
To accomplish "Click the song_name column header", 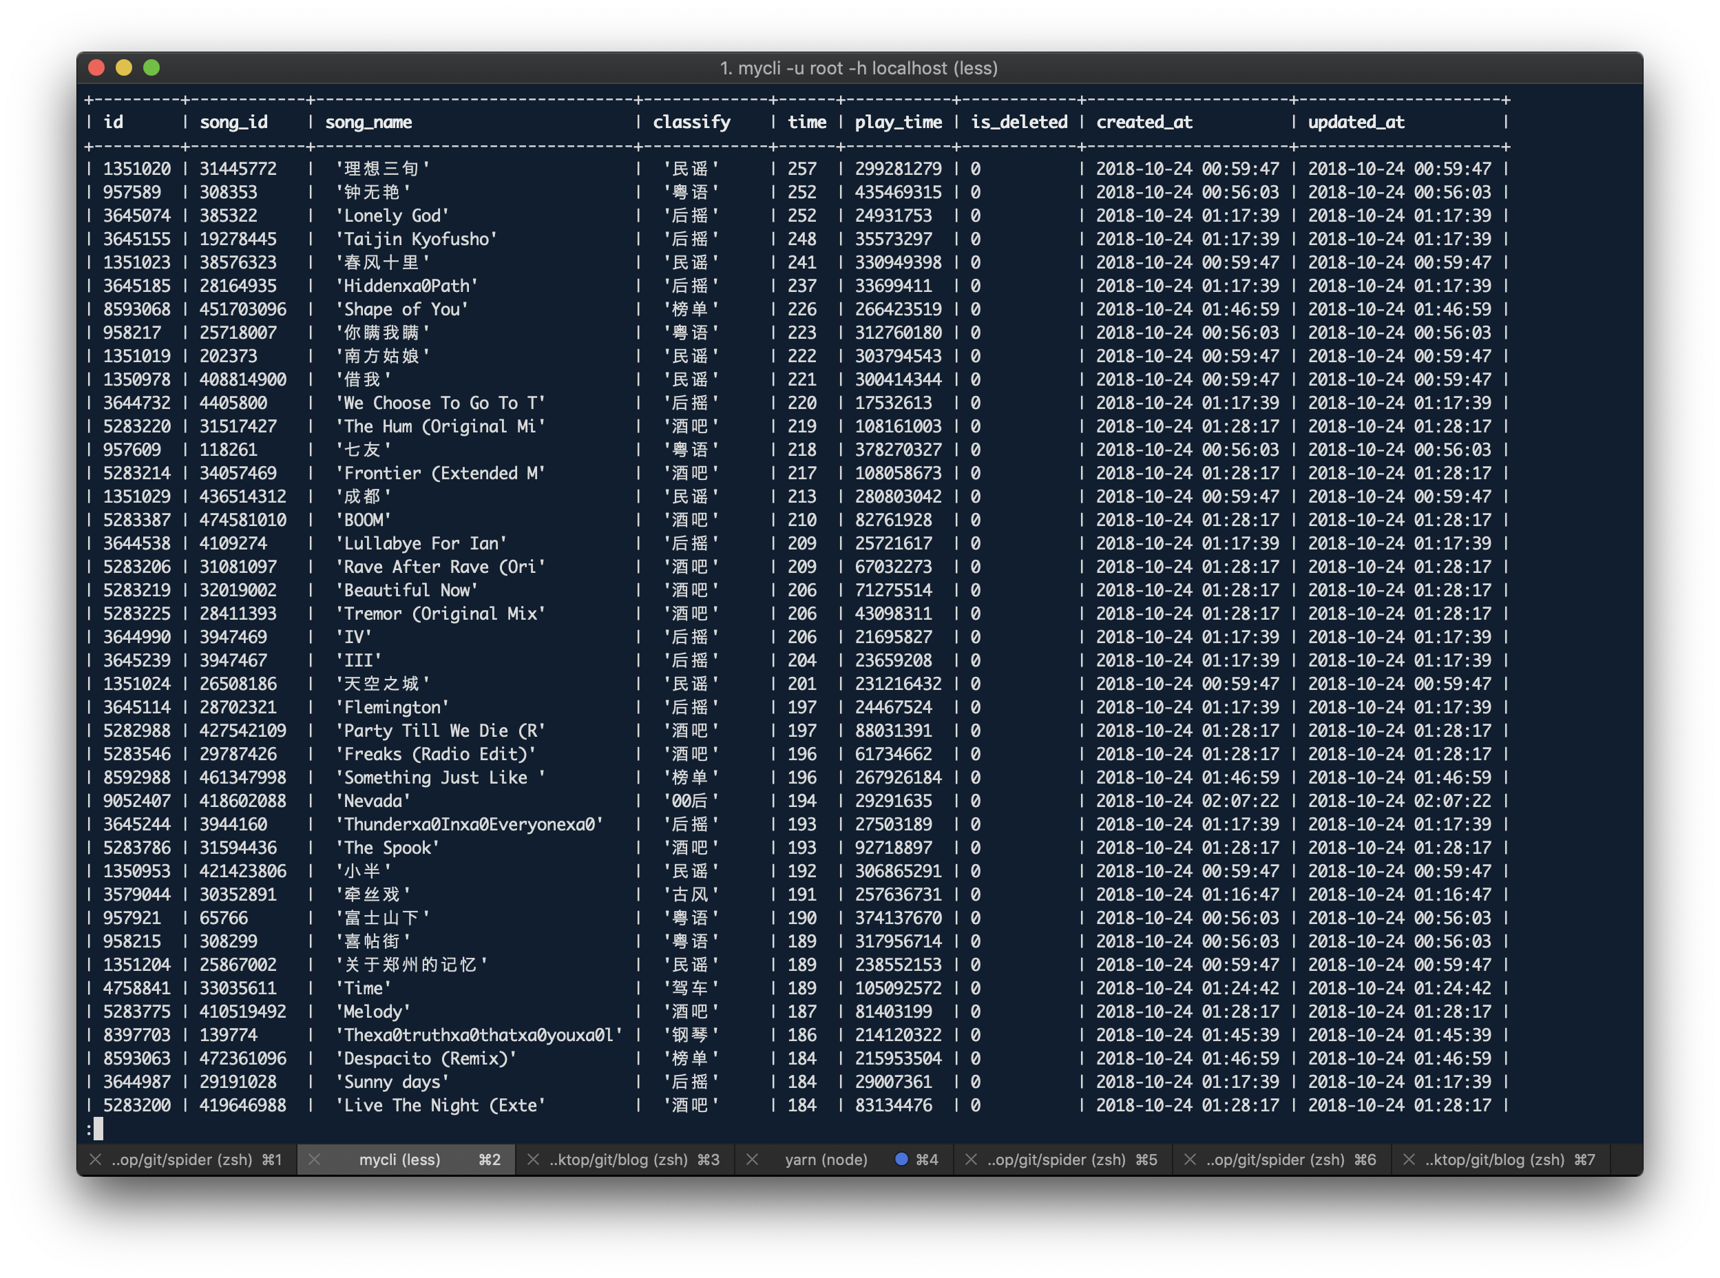I will click(368, 123).
